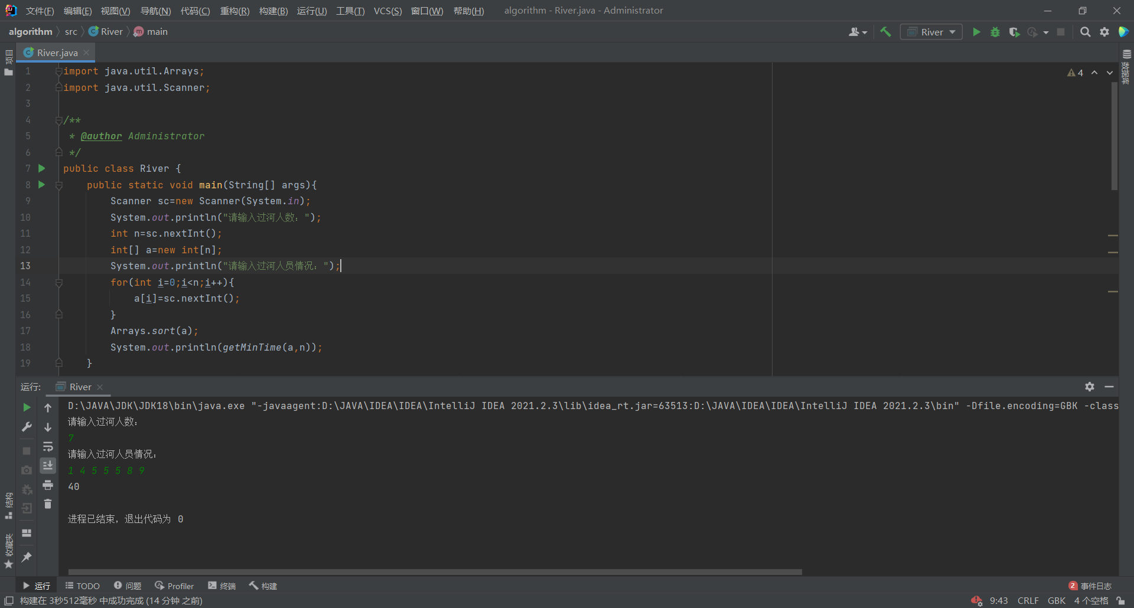The width and height of the screenshot is (1134, 608).
Task: Clear all console output with trash icon
Action: (x=48, y=504)
